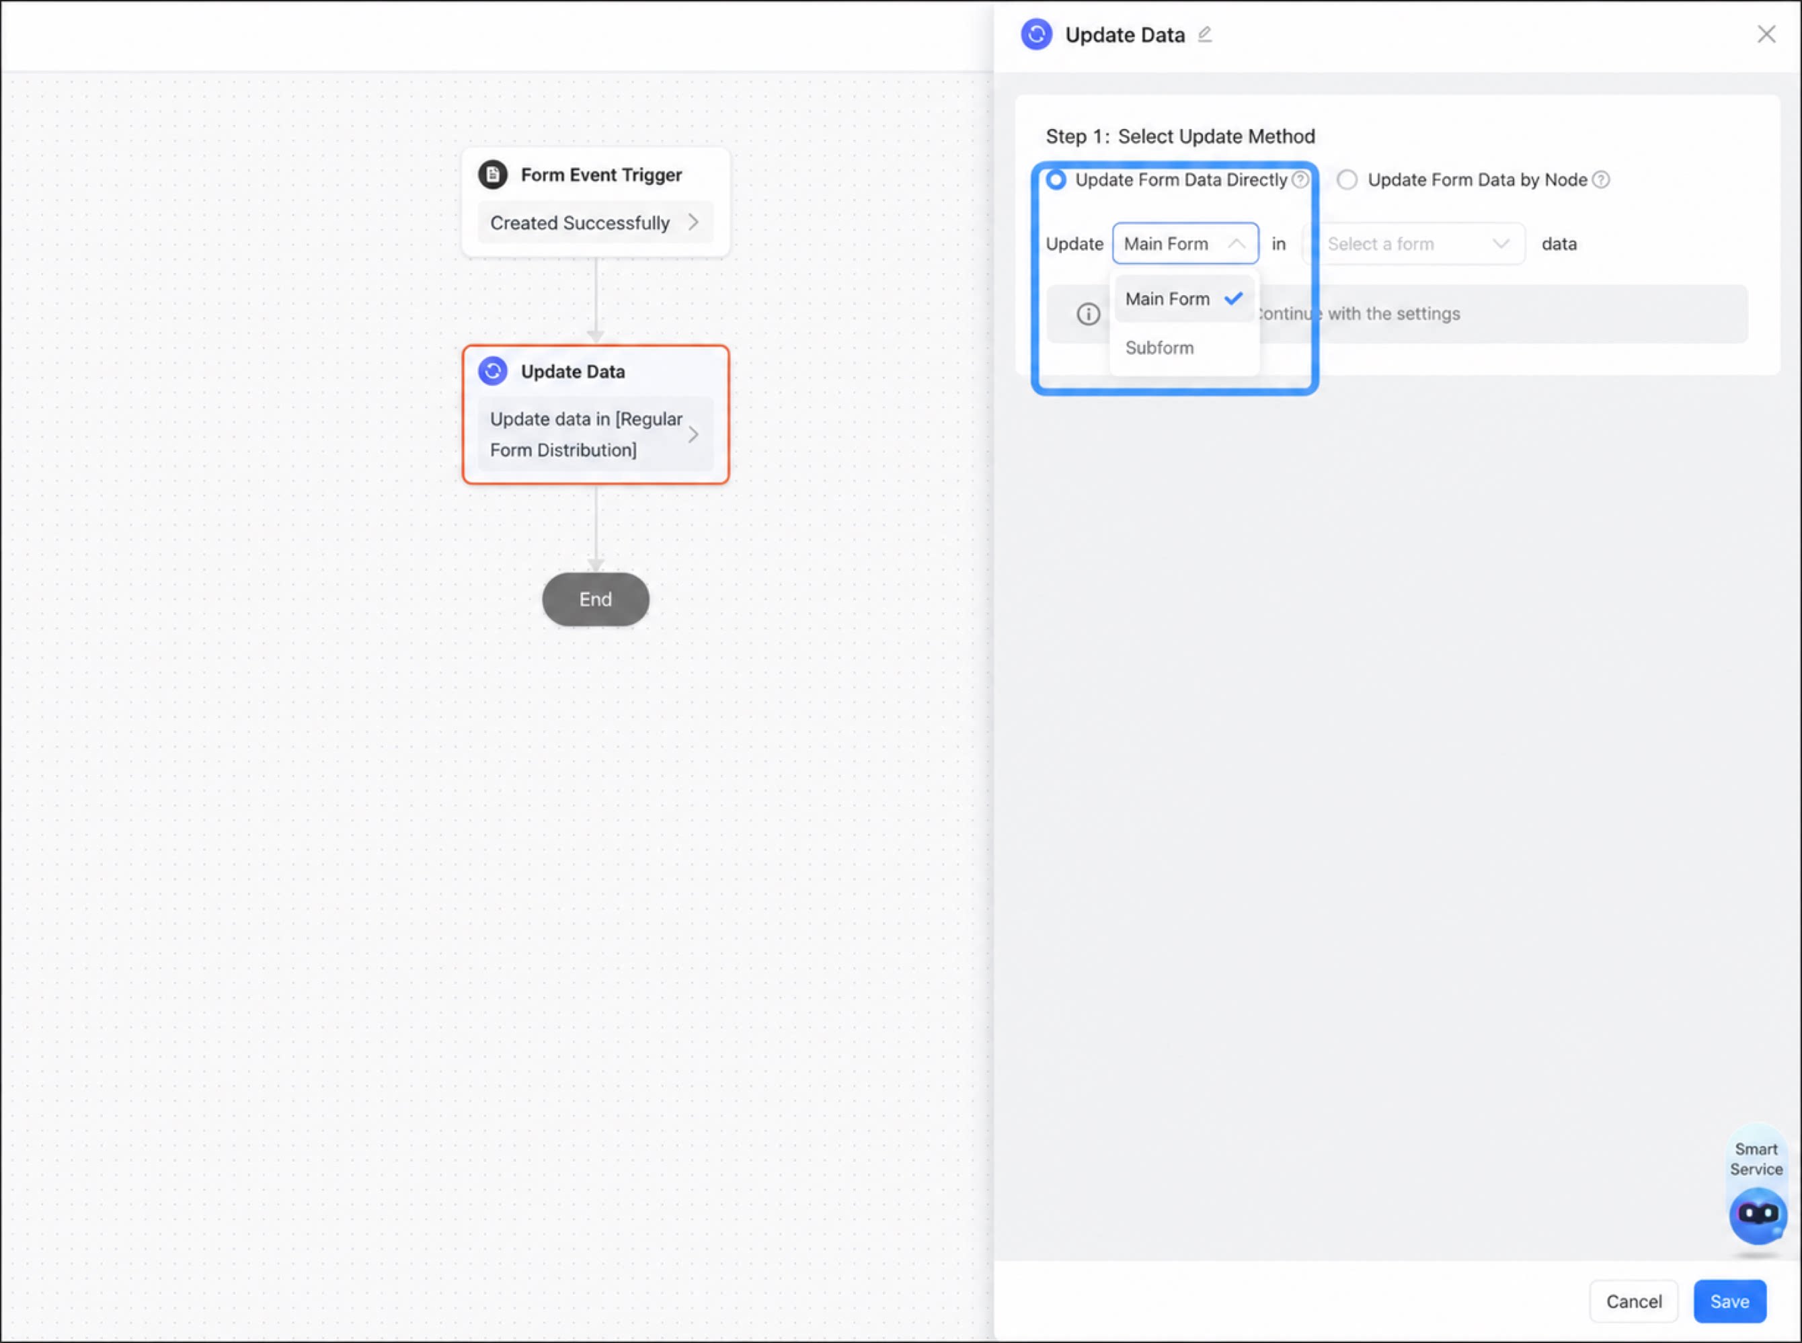Select Update Form Data Directly radio
The width and height of the screenshot is (1802, 1343).
coord(1056,179)
